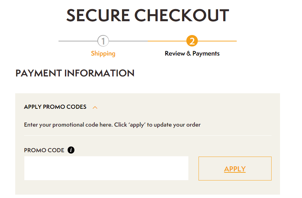
Task: Apply the entered promo code
Action: pyautogui.click(x=235, y=168)
